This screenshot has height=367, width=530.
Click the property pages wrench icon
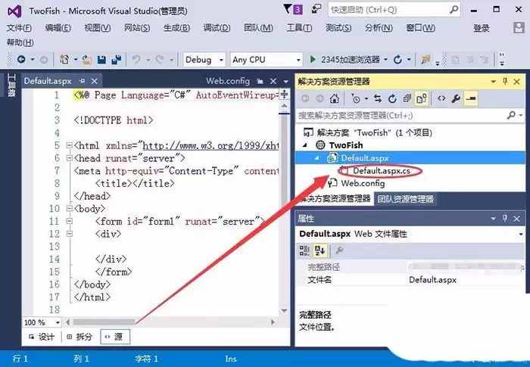339,250
